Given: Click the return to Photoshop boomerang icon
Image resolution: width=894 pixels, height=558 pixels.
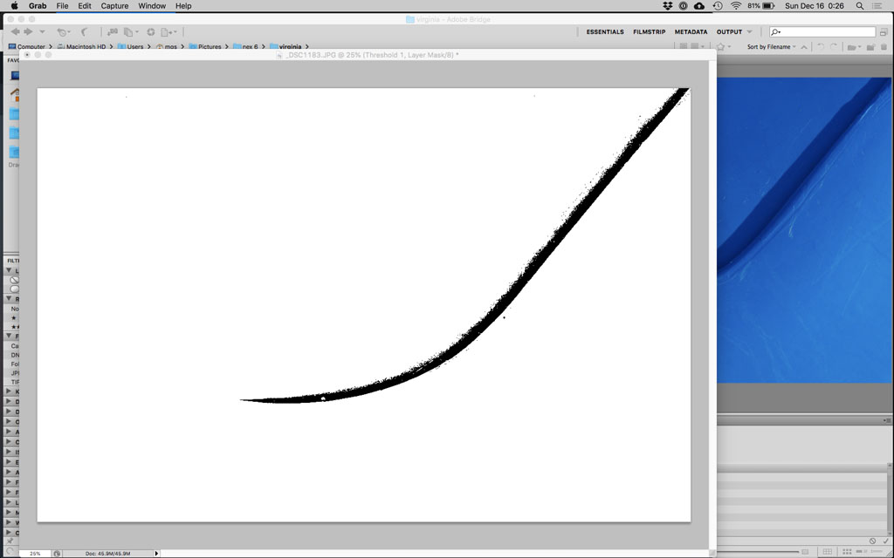Looking at the screenshot, I should point(85,32).
